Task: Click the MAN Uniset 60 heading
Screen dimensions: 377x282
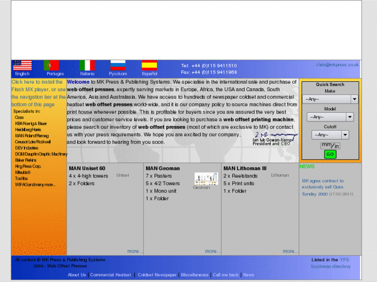Action: 87,169
